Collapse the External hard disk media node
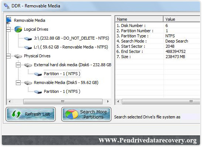This screenshot has width=203, height=148. coord(18,65)
